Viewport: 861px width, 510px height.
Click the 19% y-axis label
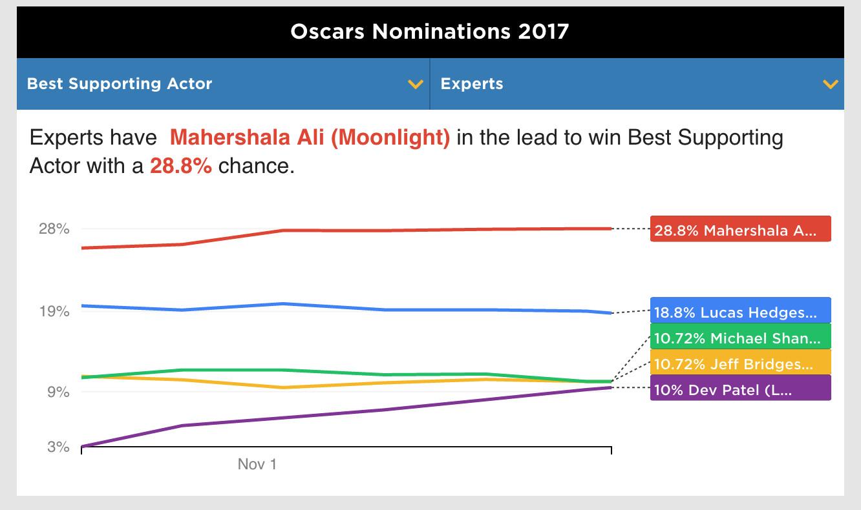pyautogui.click(x=54, y=311)
